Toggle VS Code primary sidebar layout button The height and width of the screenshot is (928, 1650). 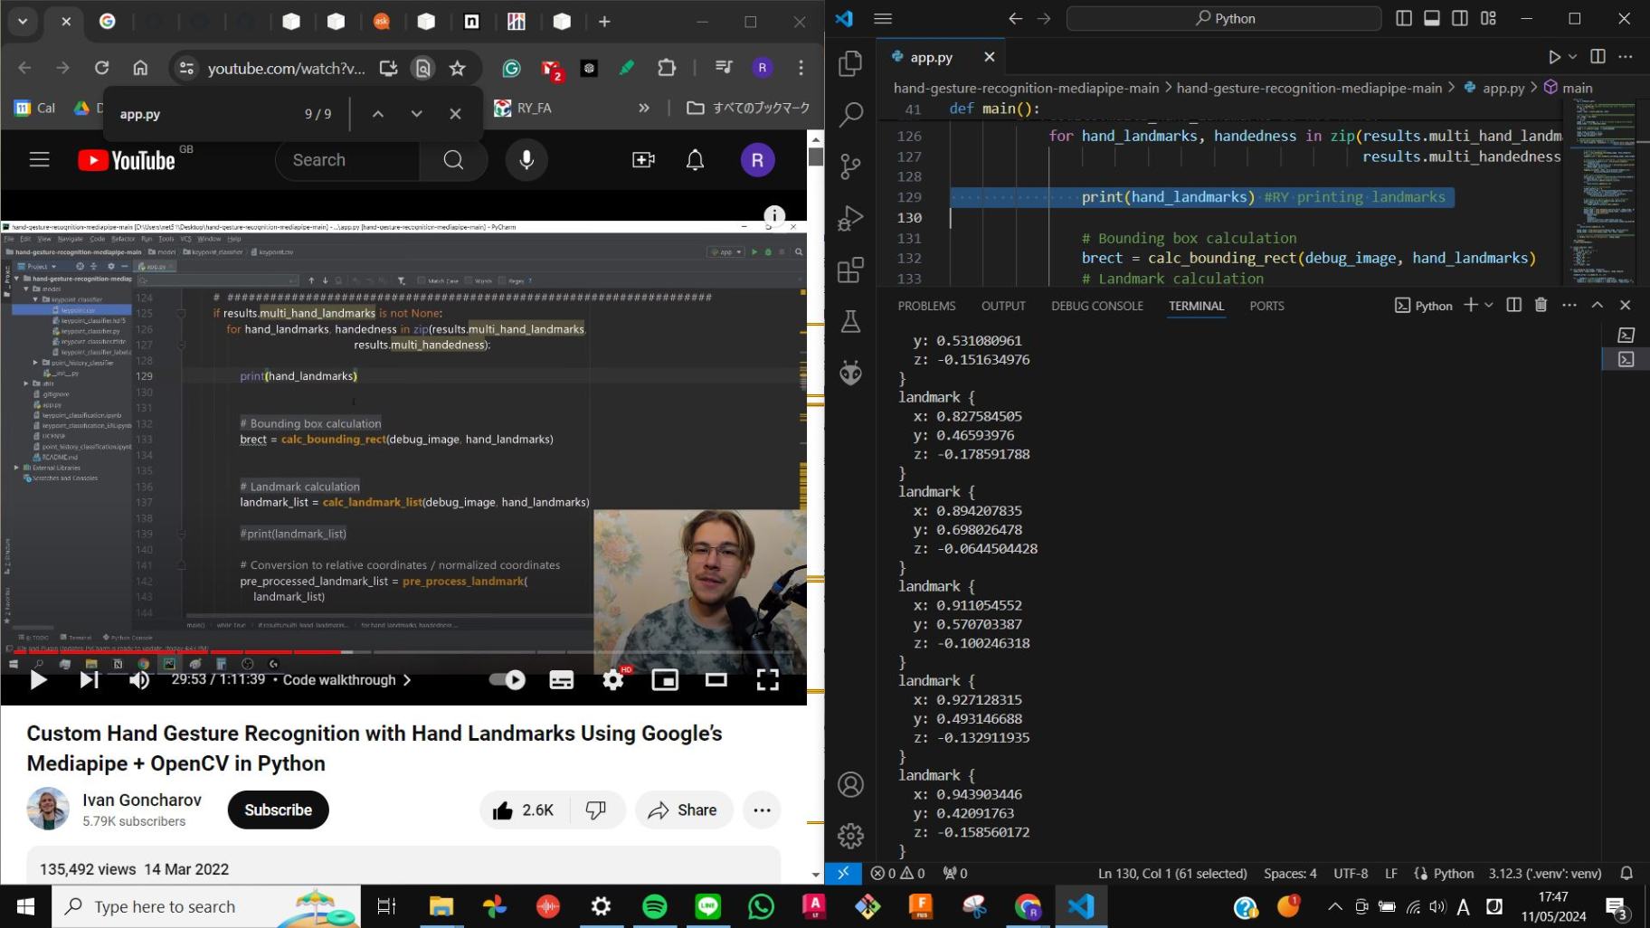tap(1404, 18)
